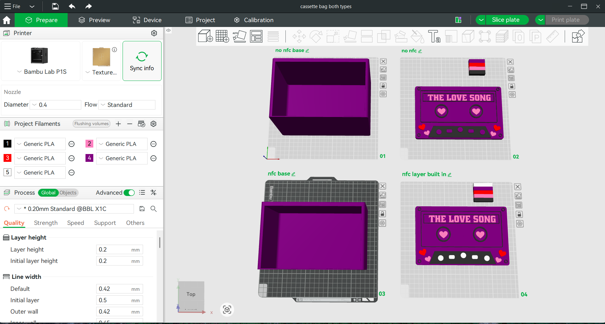
Task: Click the Add object cube icon
Action: click(x=205, y=36)
